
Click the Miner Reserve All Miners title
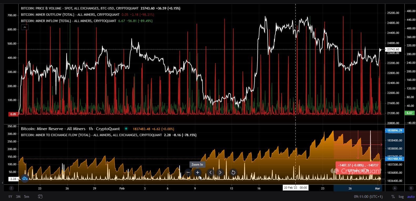coord(53,129)
